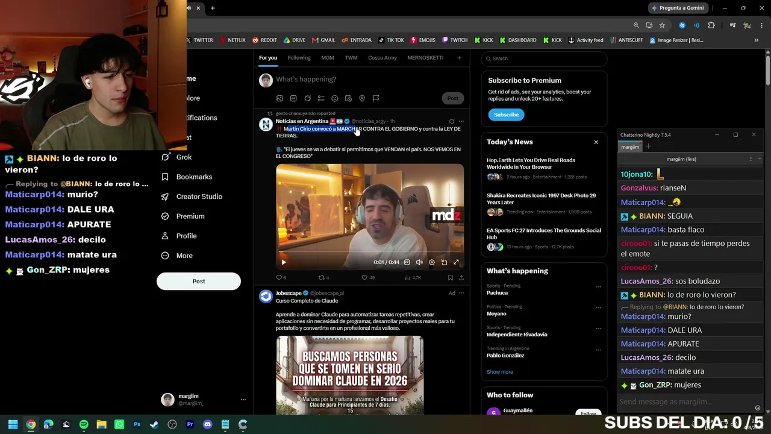Viewport: 771px width, 434px height.
Task: Mute the video player volume
Action: click(x=419, y=262)
